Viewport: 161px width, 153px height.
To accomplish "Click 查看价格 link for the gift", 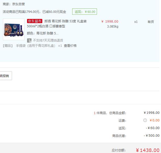I will (x=70, y=46).
